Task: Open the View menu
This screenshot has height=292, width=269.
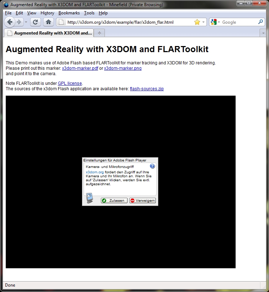Action: click(x=32, y=13)
